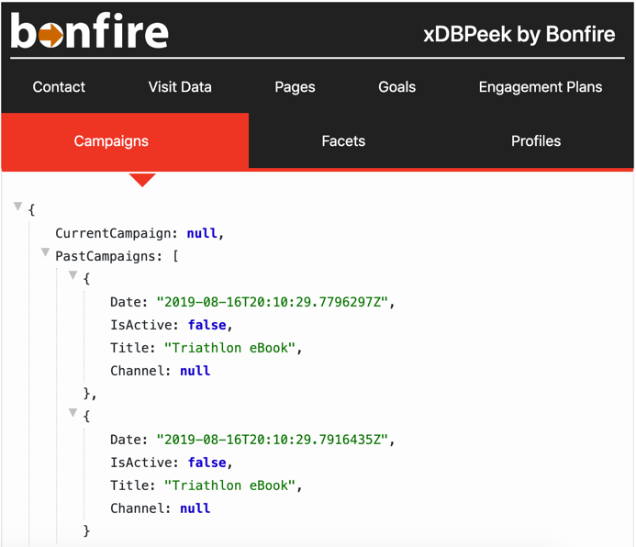Click the second campaign's Channel key
Viewport: 636px width, 547px height.
pyautogui.click(x=138, y=508)
